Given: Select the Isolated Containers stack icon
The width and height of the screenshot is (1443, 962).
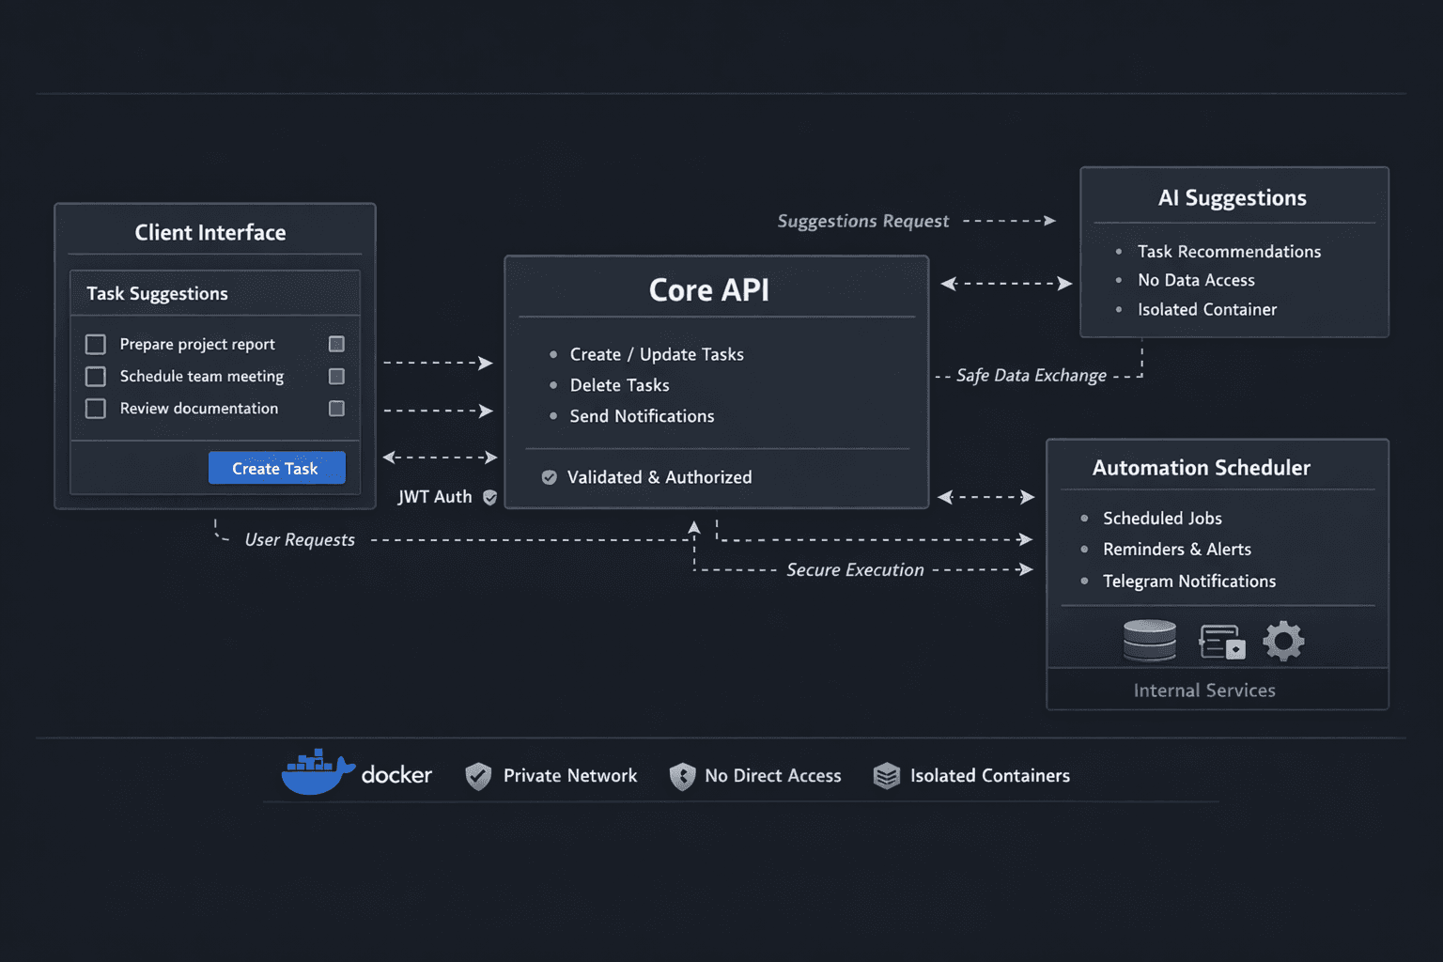Looking at the screenshot, I should (x=885, y=776).
